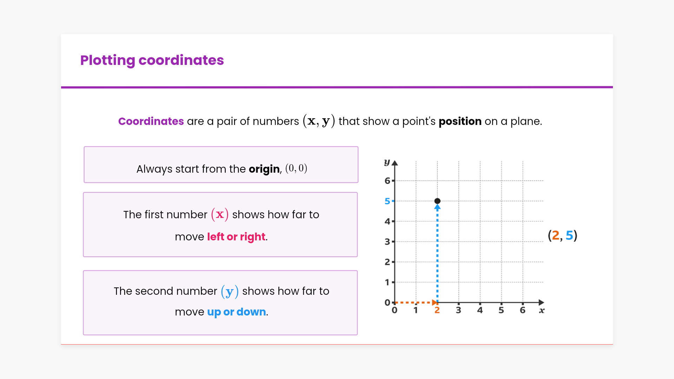Click the blue (y) symbol in second-number box
The image size is (674, 379).
coord(230,291)
